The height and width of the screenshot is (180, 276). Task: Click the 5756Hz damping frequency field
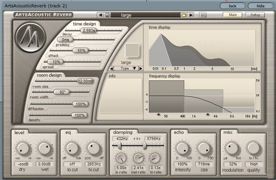154,139
